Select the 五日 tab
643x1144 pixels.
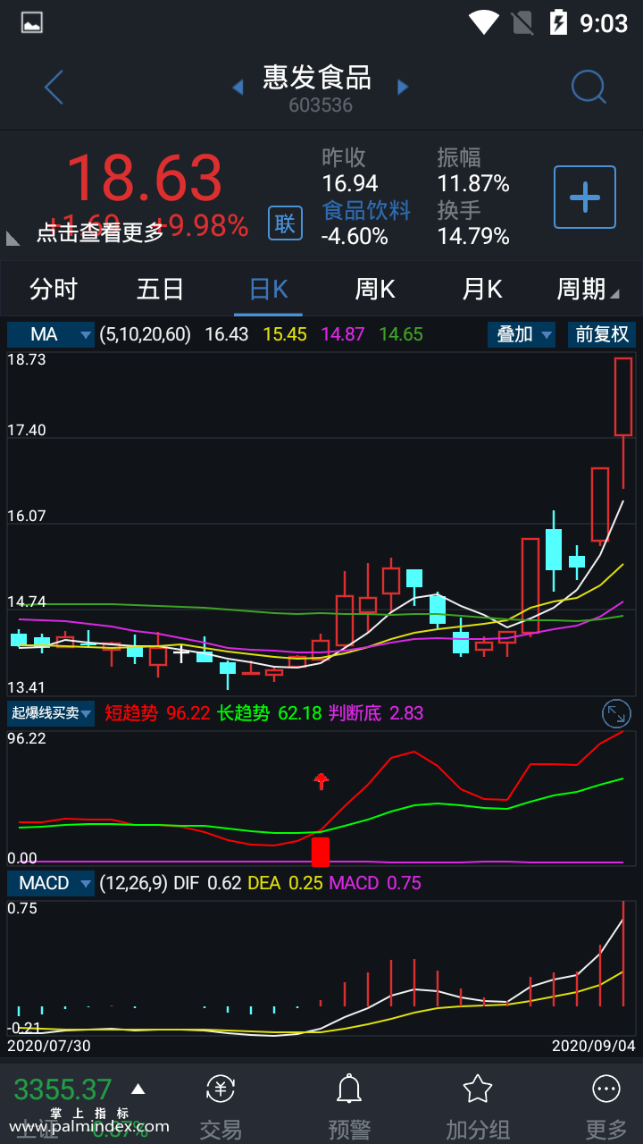coord(161,289)
